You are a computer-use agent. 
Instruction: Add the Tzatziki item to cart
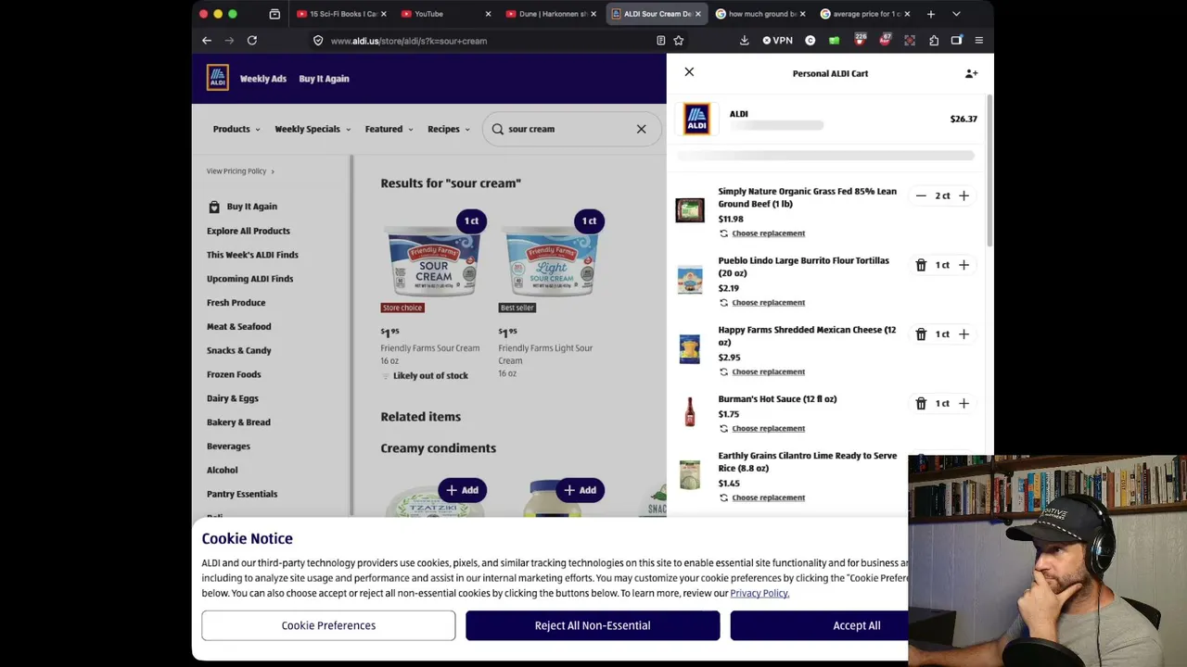(x=462, y=490)
